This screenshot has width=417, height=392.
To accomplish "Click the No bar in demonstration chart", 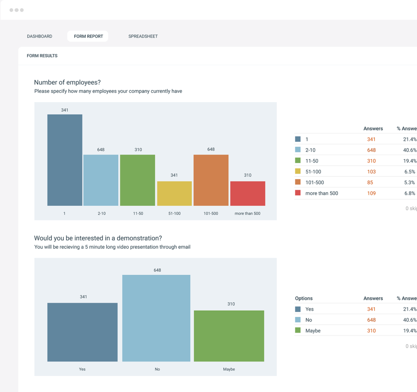I will coord(157,318).
